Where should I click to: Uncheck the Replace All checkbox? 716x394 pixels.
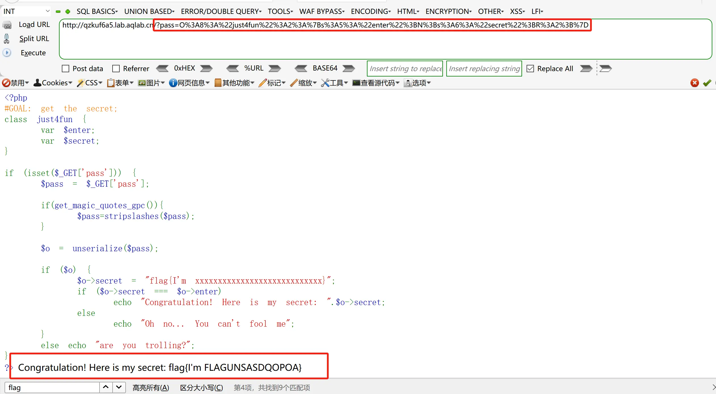pyautogui.click(x=530, y=69)
